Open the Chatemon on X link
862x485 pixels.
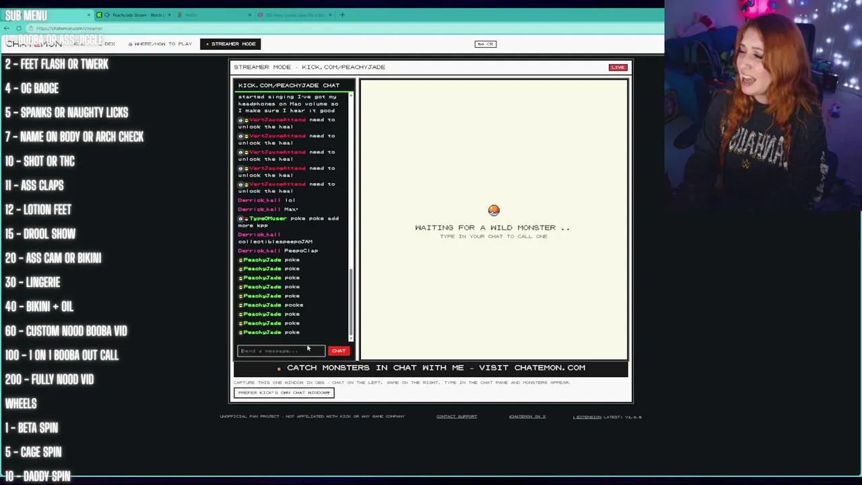[x=527, y=416]
